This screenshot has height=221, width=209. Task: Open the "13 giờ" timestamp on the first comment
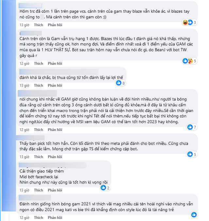[24, 25]
